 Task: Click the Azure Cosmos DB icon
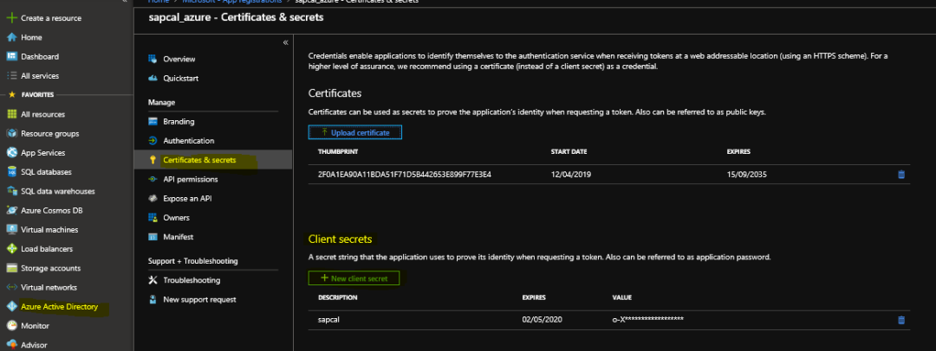point(10,210)
